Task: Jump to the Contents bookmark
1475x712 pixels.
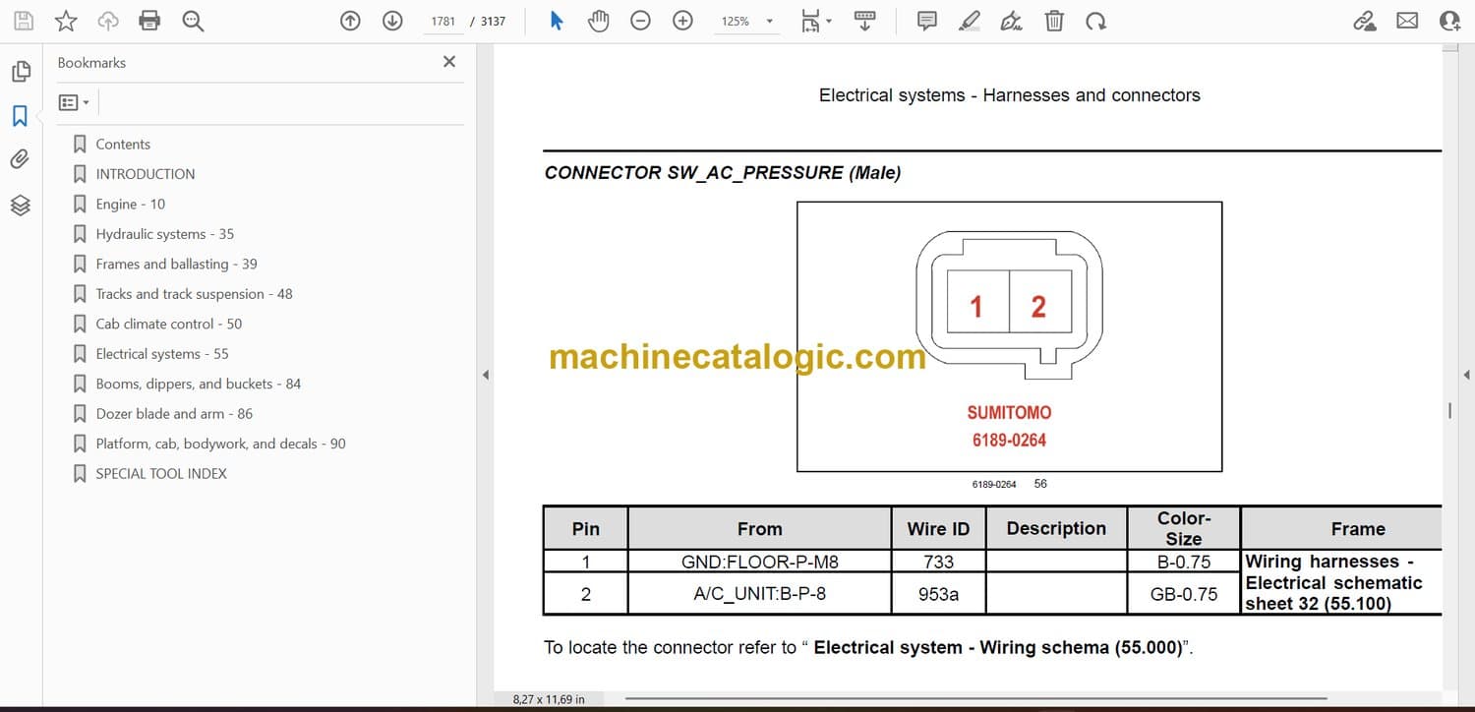Action: coord(123,144)
